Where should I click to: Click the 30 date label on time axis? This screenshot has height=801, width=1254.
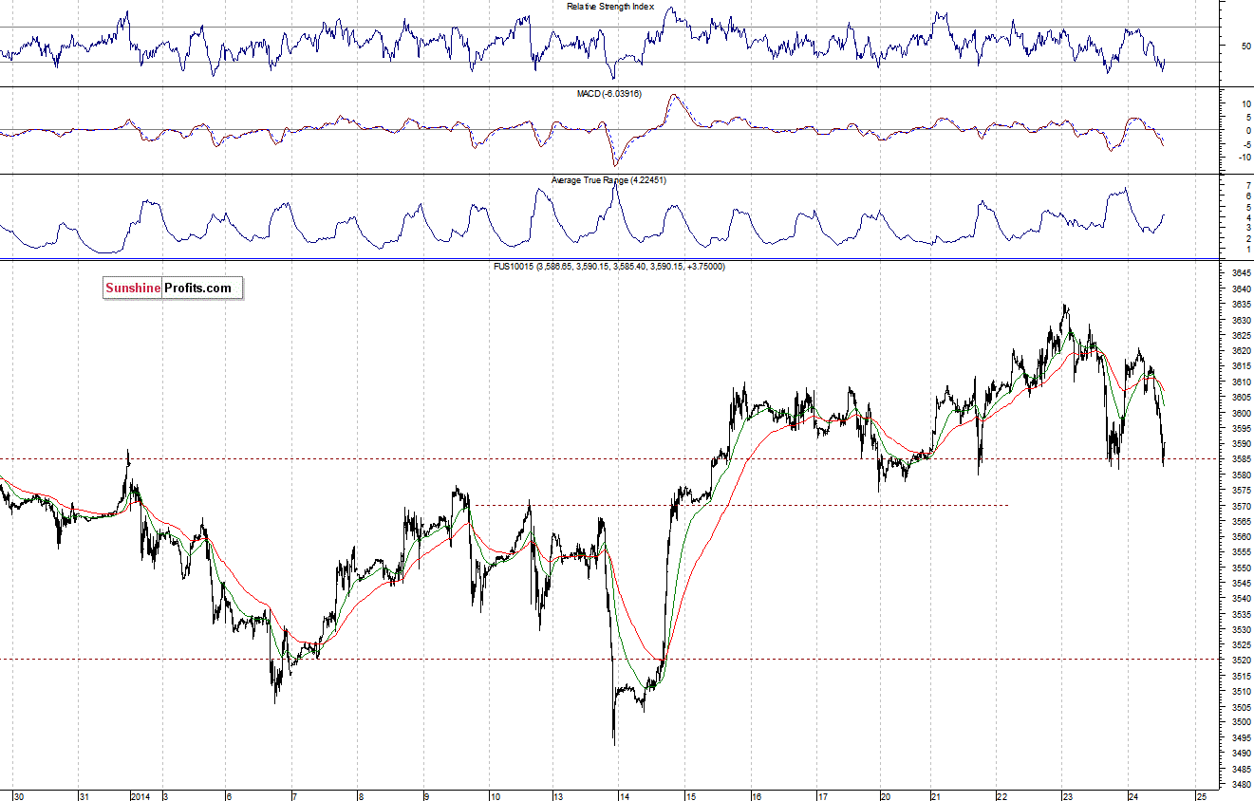[19, 795]
